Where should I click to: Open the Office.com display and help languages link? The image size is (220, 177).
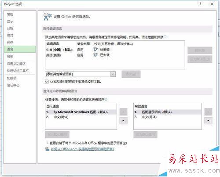[82, 149]
